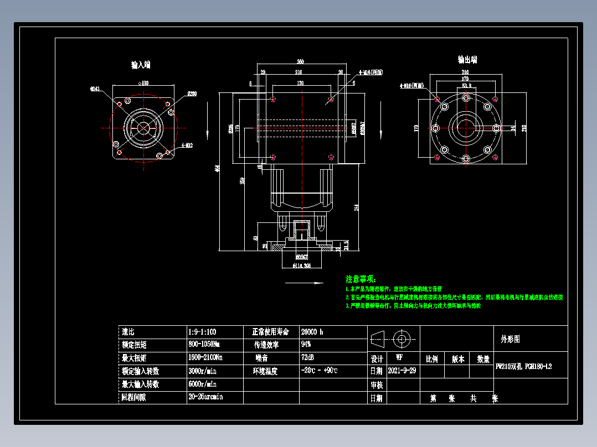
Task: Select the 4-M12 hole callout on input flange
Action: tap(187, 145)
